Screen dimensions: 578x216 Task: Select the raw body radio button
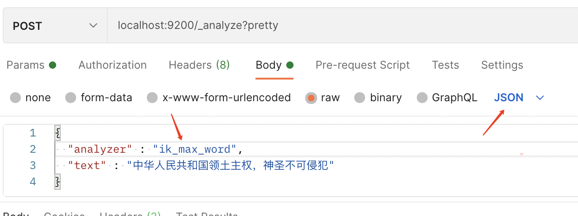click(311, 98)
